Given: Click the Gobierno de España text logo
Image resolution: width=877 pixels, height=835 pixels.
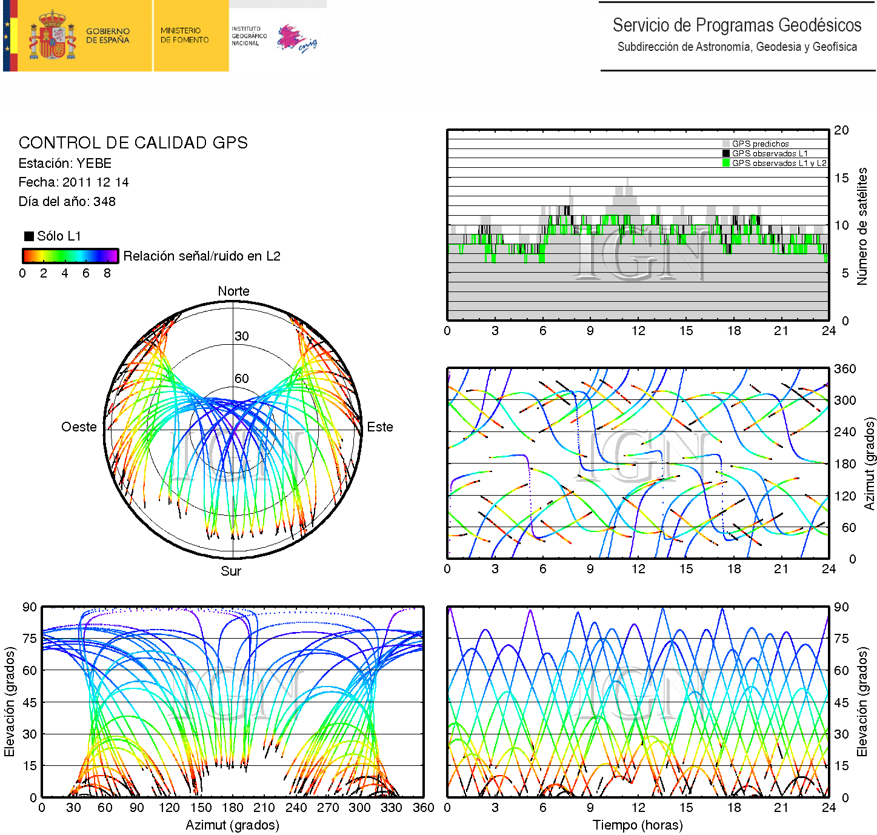Looking at the screenshot, I should [108, 36].
